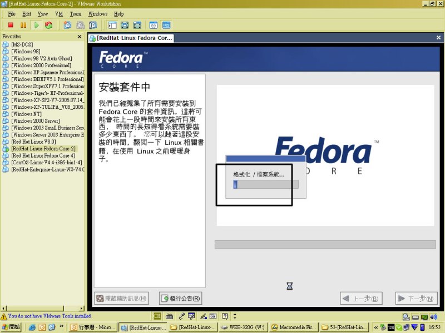Click the language bar Help question icon

(x=225, y=316)
